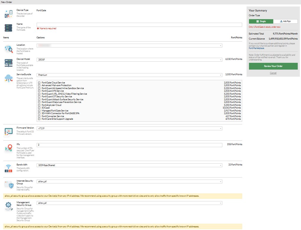This screenshot has height=230, width=301.
Task: Click the 208 FortiPoints IPs price
Action: click(x=234, y=144)
